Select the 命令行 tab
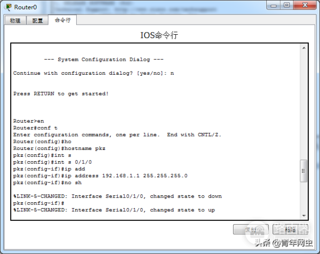Viewport: 320px width, 254px height. click(x=62, y=20)
